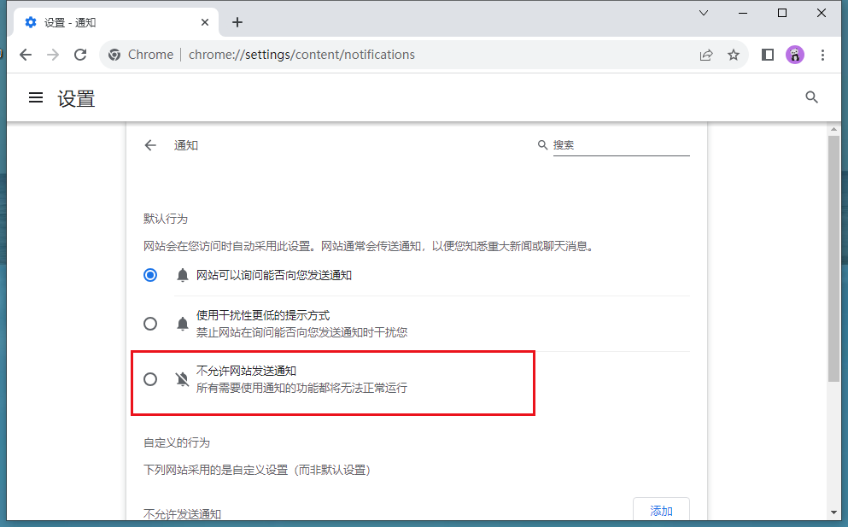Click text 所有需要使用通知的功能都将无法正常运行
The width and height of the screenshot is (848, 527).
pos(301,388)
